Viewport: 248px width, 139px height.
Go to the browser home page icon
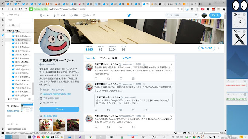[x=26, y=9]
